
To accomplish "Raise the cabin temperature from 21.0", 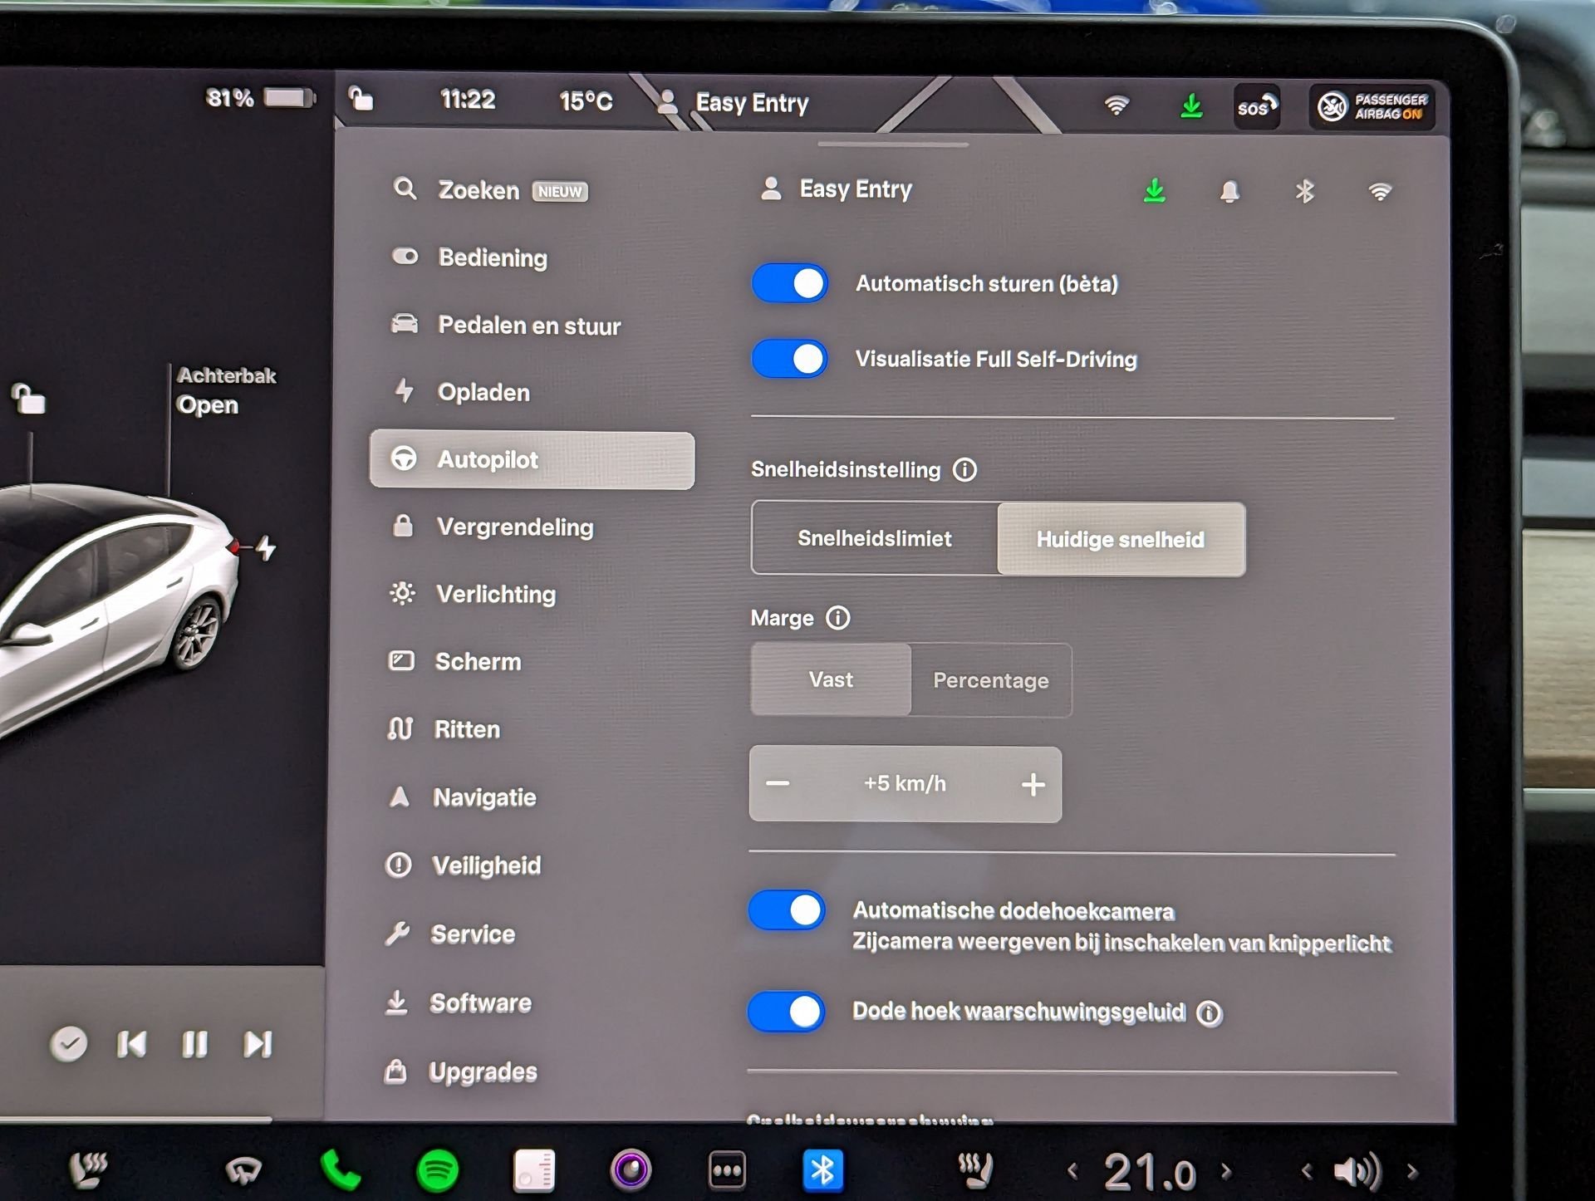I will [x=1226, y=1172].
